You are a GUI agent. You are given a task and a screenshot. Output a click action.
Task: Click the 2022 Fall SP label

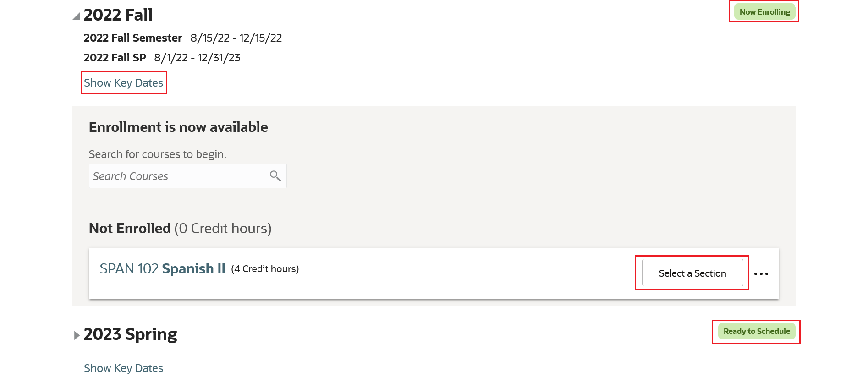tap(115, 58)
